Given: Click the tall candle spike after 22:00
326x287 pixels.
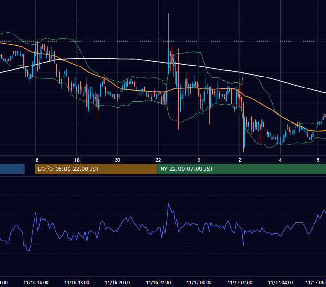Looking at the screenshot, I should click(x=168, y=44).
